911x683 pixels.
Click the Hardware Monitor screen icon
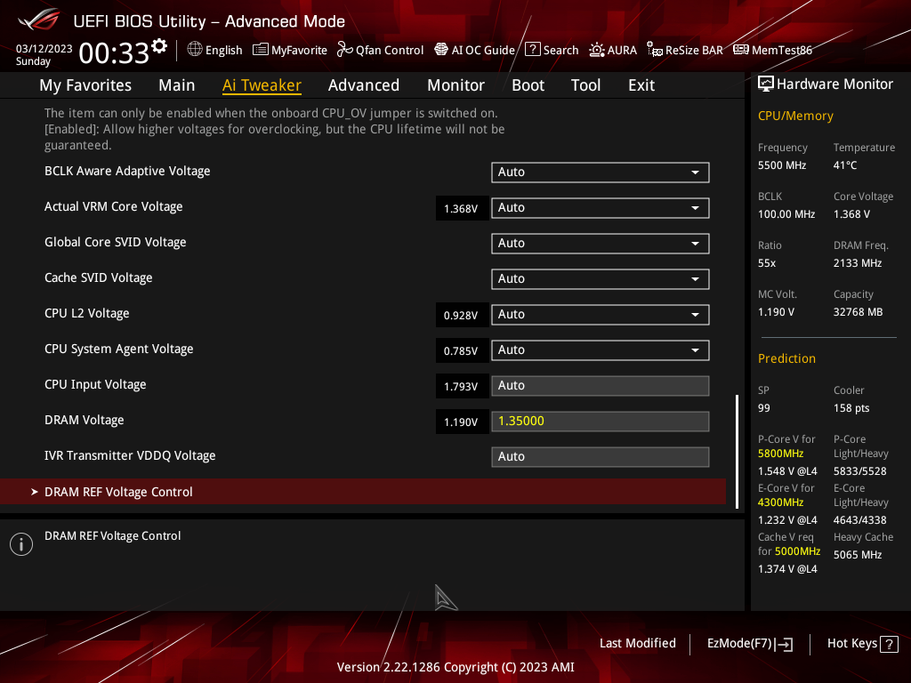766,84
